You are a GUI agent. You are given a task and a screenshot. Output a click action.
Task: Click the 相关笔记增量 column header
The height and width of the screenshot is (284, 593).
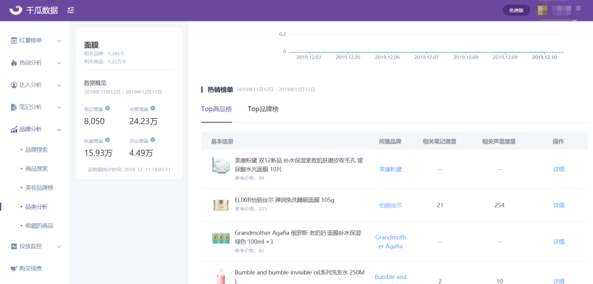(x=439, y=141)
